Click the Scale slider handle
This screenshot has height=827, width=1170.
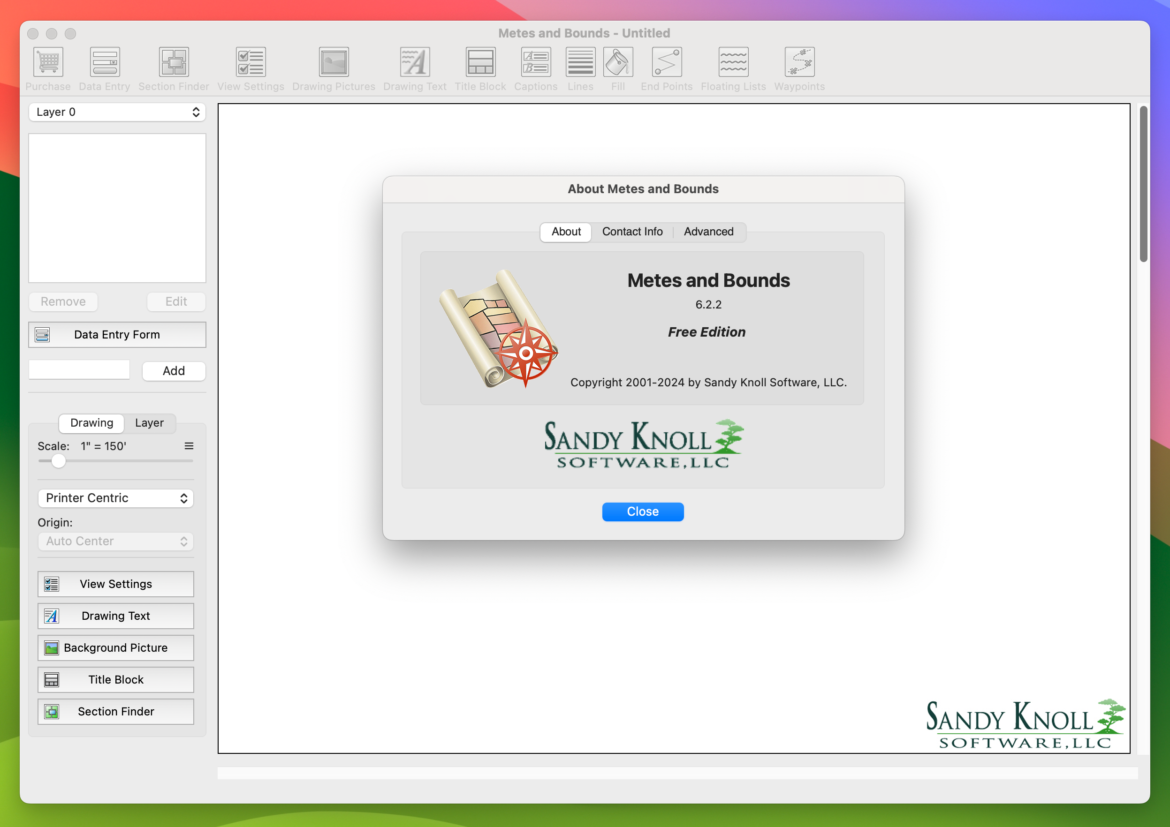pyautogui.click(x=59, y=461)
